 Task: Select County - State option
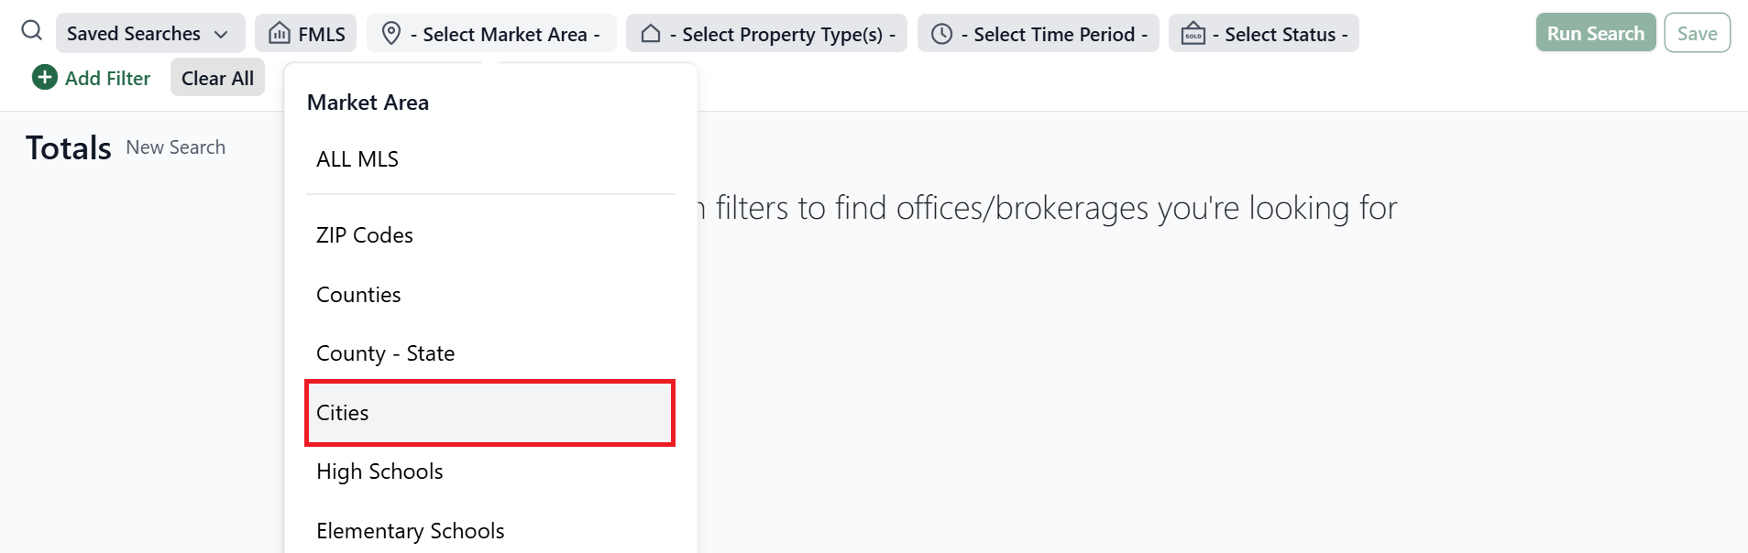(385, 352)
